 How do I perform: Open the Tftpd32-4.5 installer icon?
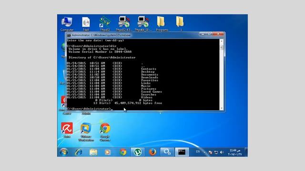tap(124, 24)
